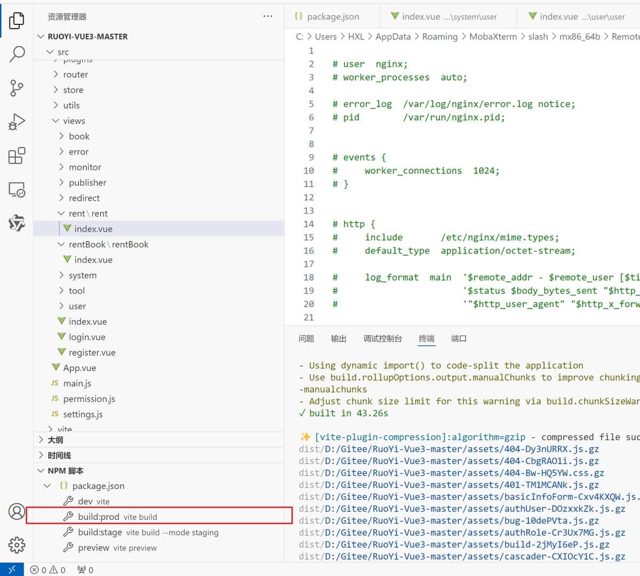The height and width of the screenshot is (576, 640).
Task: Collapse the RUOYI-VUE3-MASTER root folder
Action: 41,36
